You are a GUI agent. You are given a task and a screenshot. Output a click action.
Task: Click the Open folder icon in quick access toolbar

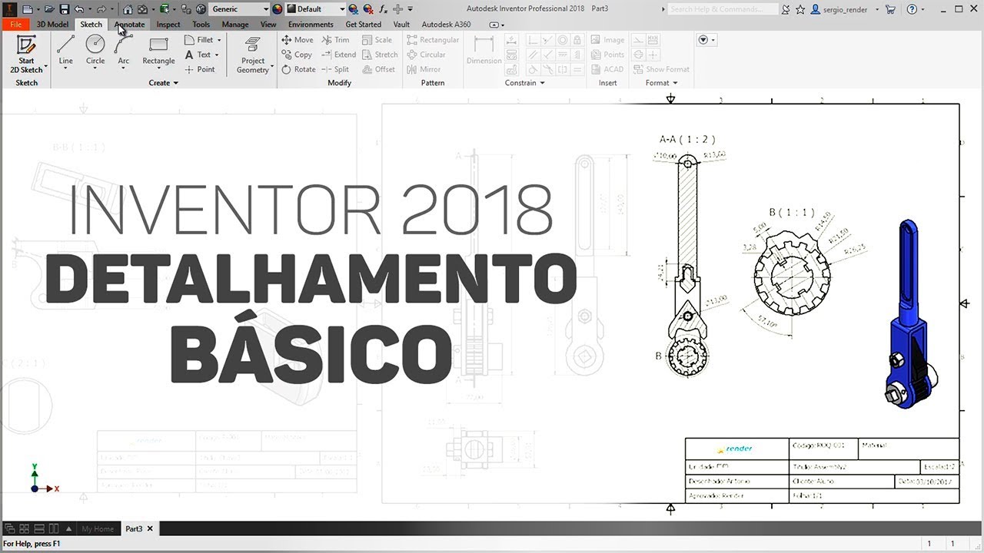(48, 9)
